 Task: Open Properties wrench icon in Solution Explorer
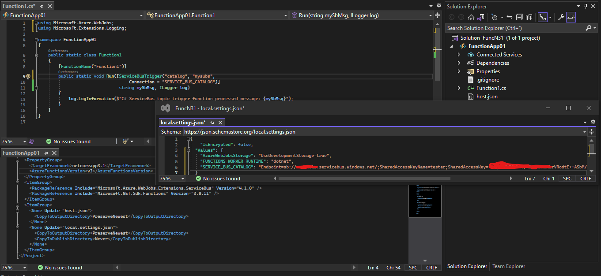(x=561, y=18)
